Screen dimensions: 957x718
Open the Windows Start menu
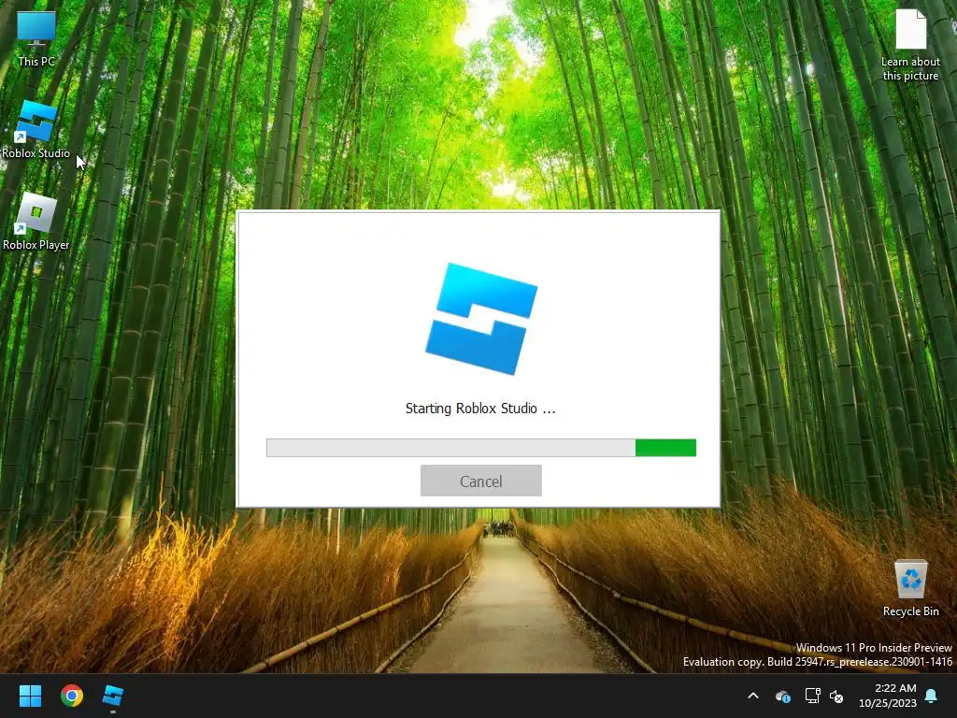(x=30, y=696)
